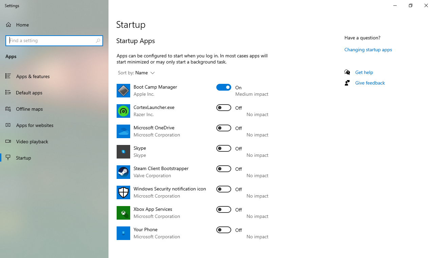Image resolution: width=434 pixels, height=258 pixels.
Task: Open Changing startup apps help link
Action: tap(368, 50)
